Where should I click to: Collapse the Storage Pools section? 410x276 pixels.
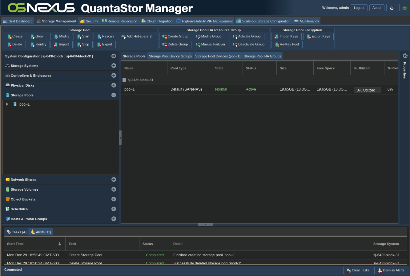click(114, 95)
